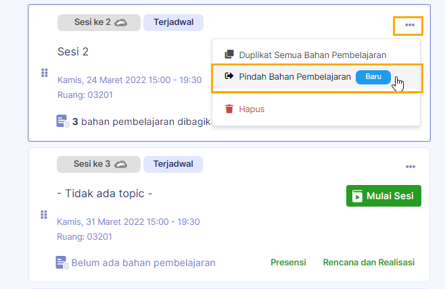Click the drag handle of Sesi 2 card

[44, 73]
